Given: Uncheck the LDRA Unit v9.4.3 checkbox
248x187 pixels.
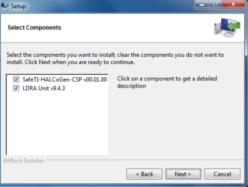Looking at the screenshot, I should (x=16, y=88).
